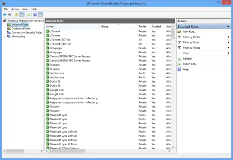Select Outbound Rules in the tree
Viewport: 233px width, 160px height.
(21, 29)
